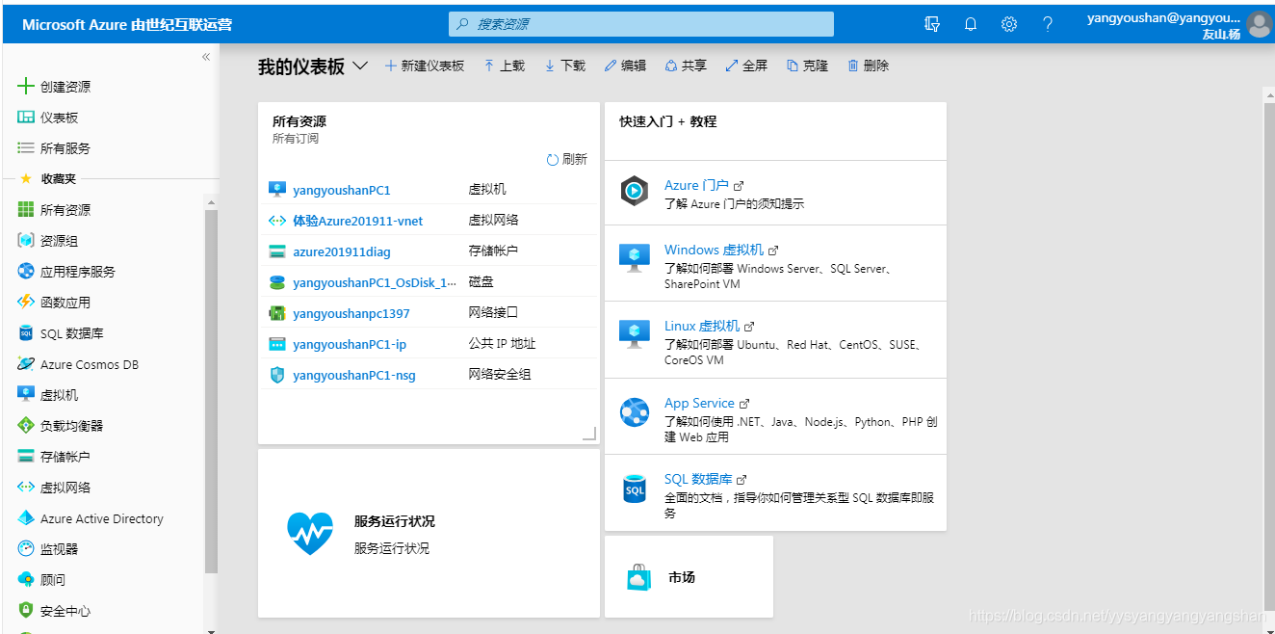Image resolution: width=1275 pixels, height=634 pixels.
Task: Open the 虚拟机 monitor icon in sidebar
Action: pos(26,395)
